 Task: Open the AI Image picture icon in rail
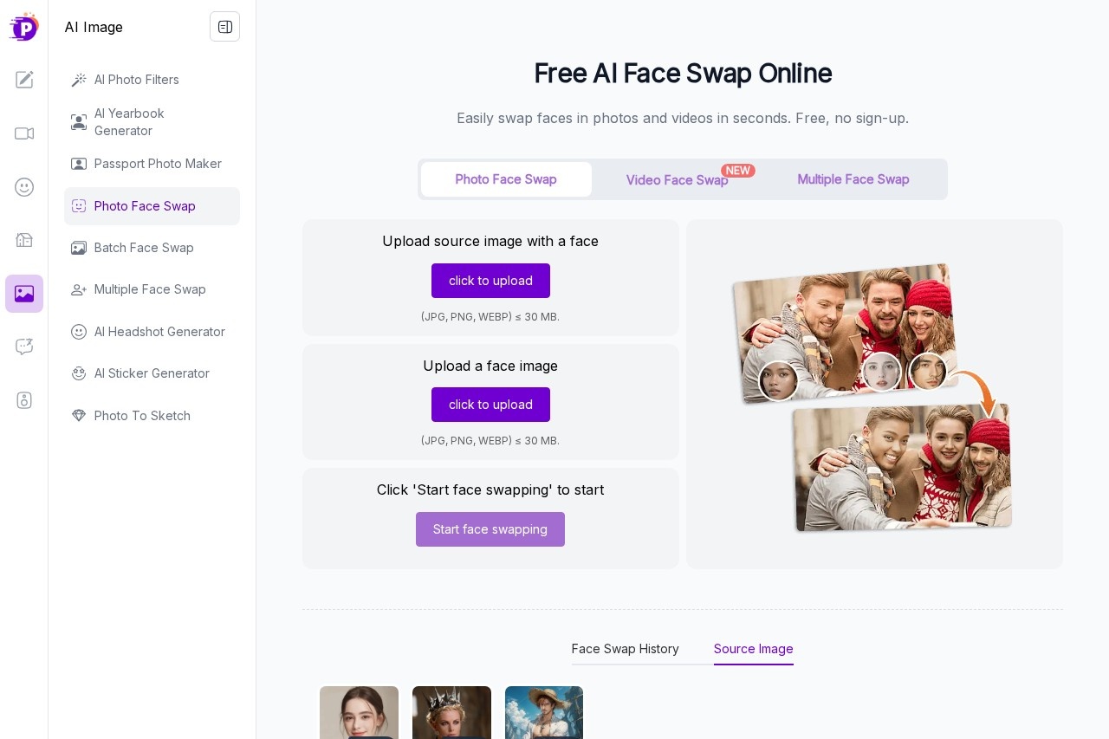pos(24,294)
